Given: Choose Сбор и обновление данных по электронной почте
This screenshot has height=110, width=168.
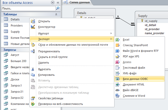Looking at the screenshot, I should (72, 45).
